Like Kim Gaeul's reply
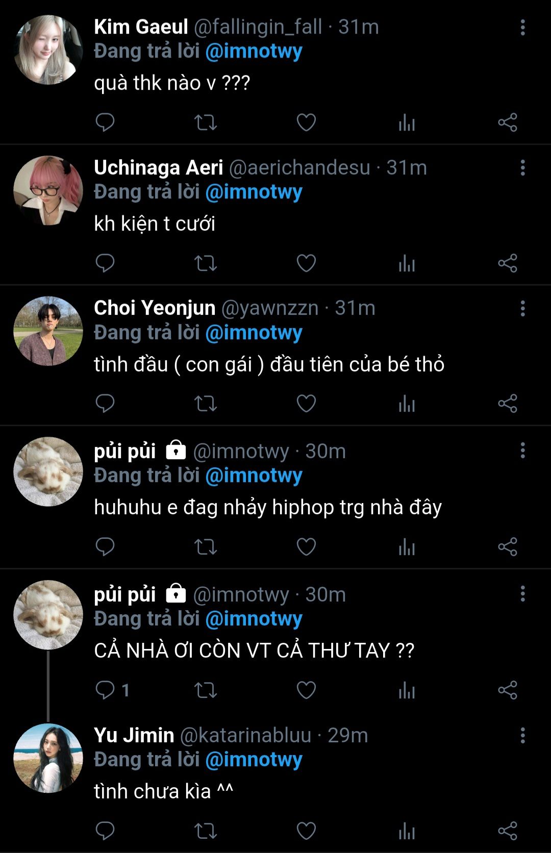 306,122
